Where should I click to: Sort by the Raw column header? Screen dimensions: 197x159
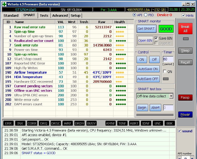(102, 22)
